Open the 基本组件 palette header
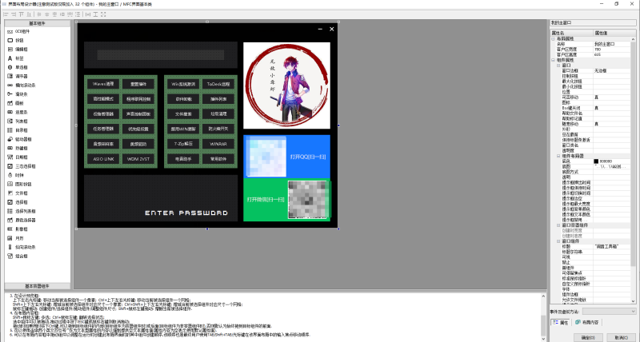Screen dimensions: 640x342 click(x=38, y=23)
